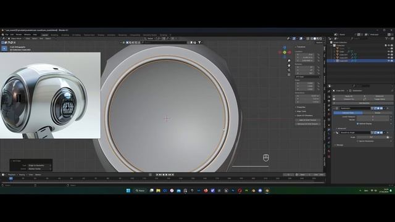Toggle eye icon of Collection row

[389, 46]
